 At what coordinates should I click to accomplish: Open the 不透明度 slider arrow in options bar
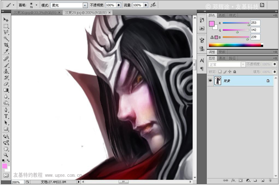point(118,5)
